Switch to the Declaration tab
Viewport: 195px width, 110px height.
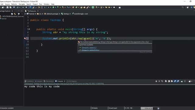(49, 81)
